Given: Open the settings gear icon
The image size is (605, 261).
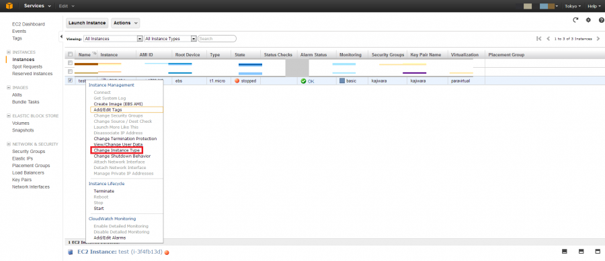Looking at the screenshot, I should tap(588, 20).
